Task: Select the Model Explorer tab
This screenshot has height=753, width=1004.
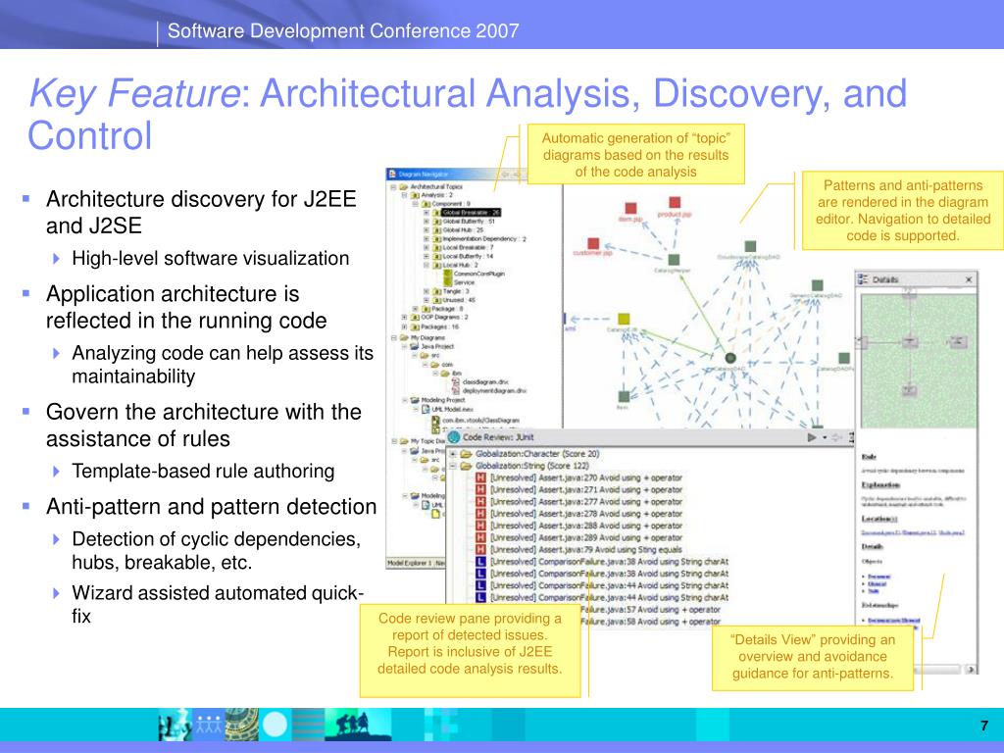Action: (x=410, y=564)
